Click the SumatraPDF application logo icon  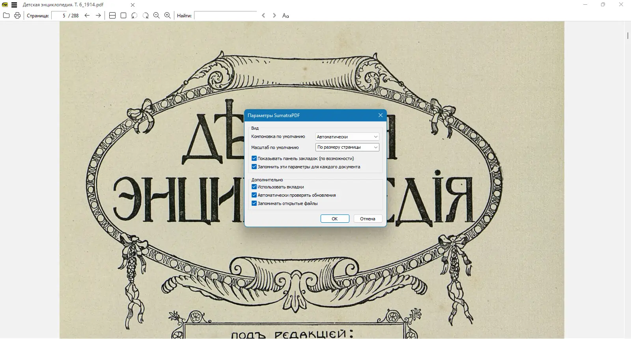coord(5,5)
